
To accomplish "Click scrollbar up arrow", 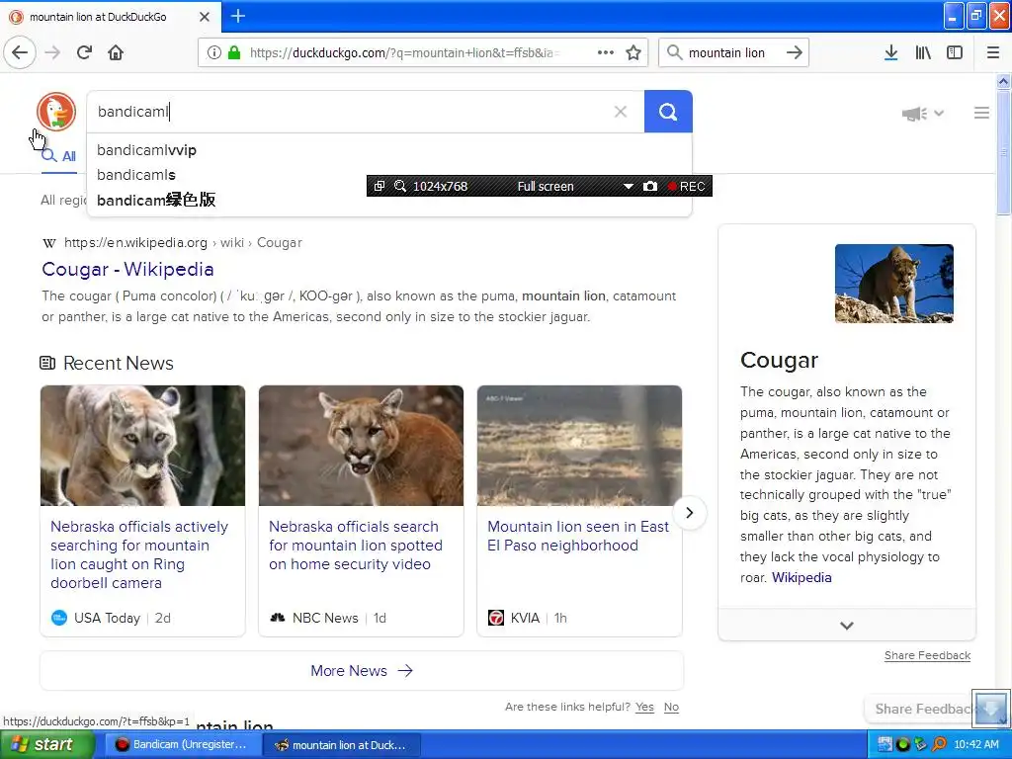I will tap(1004, 81).
